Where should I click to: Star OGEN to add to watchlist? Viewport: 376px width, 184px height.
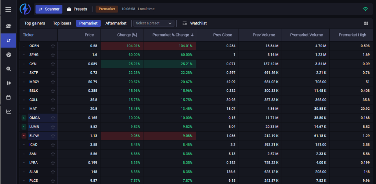(53, 46)
